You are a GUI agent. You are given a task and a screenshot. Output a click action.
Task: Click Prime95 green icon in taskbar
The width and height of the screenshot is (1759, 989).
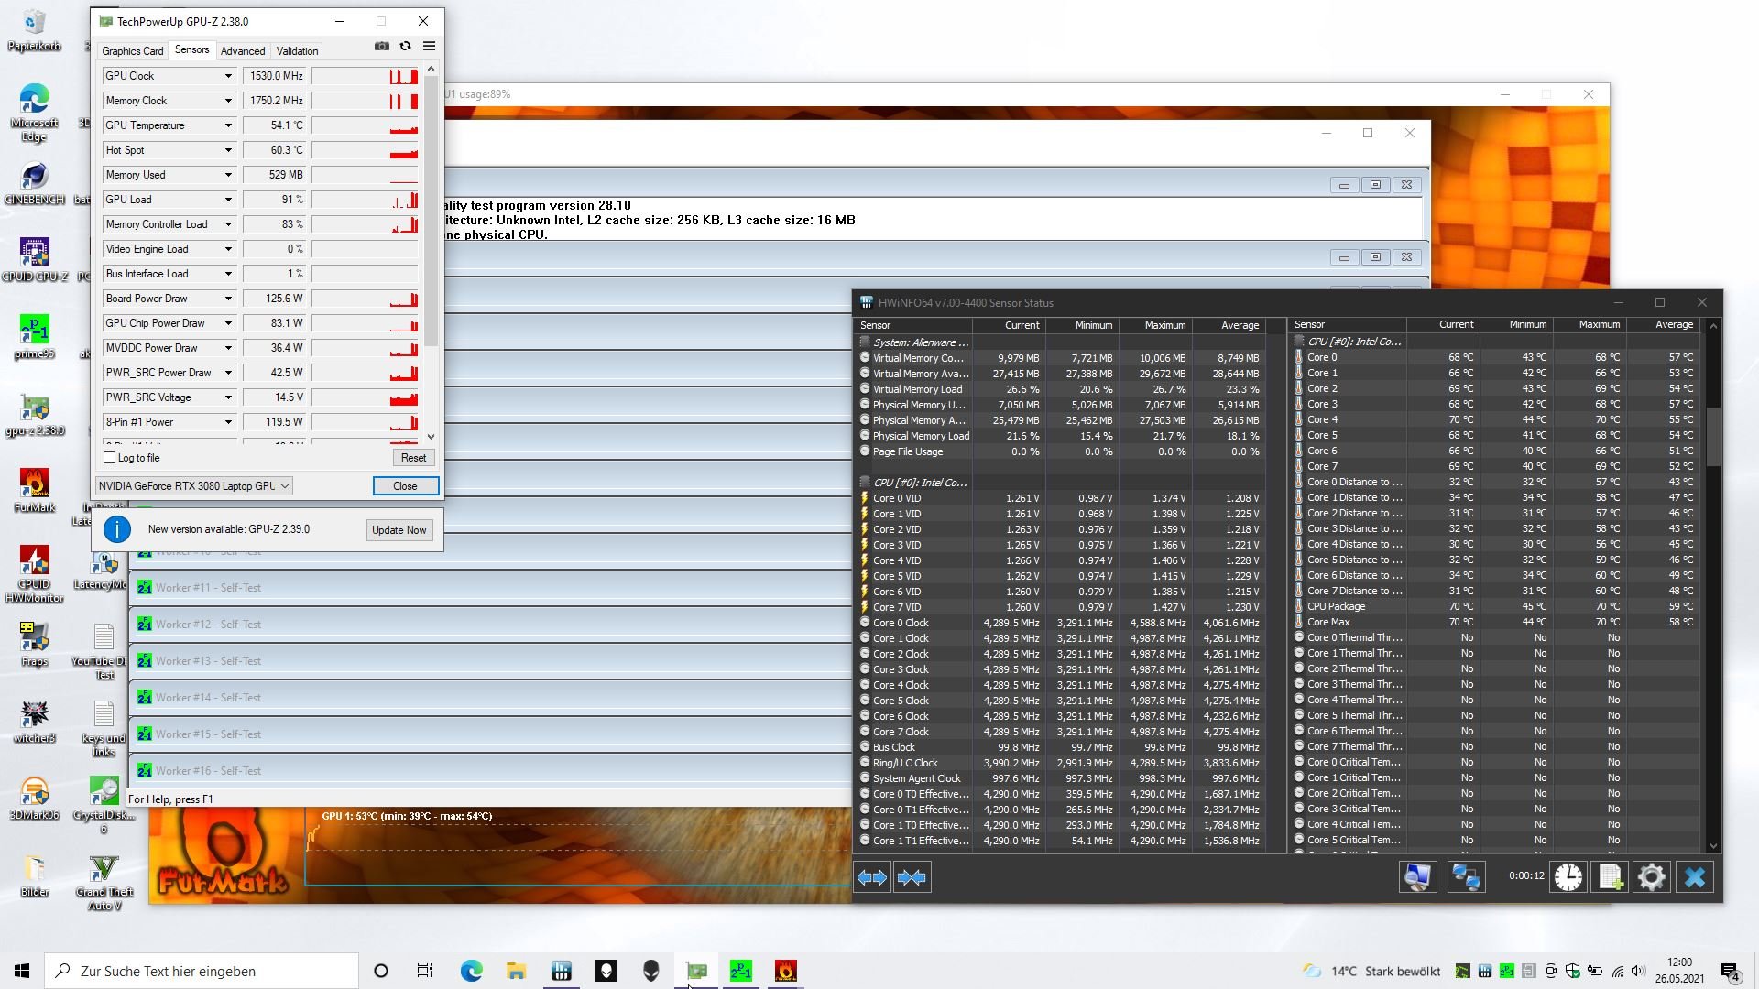click(x=741, y=971)
